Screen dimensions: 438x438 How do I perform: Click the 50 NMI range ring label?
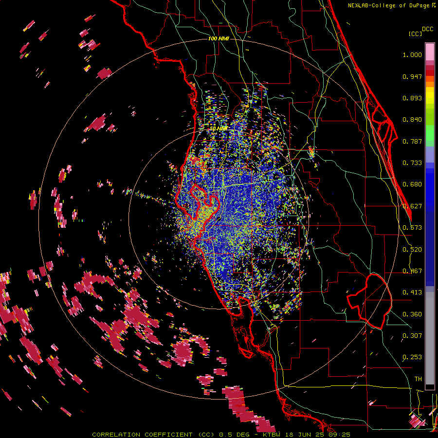click(219, 128)
